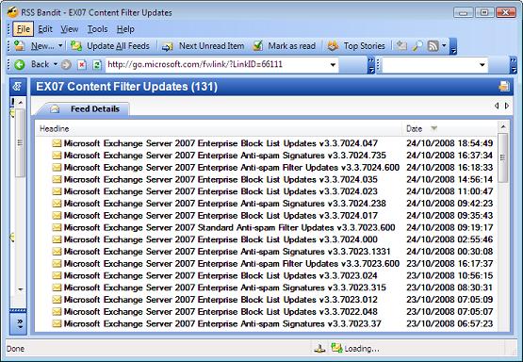Click envelope icon of v3.3.7023.315 item
Screen dimensions: 523x362
click(x=57, y=288)
